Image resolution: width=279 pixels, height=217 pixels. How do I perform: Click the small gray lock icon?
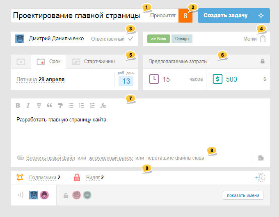coord(66,195)
